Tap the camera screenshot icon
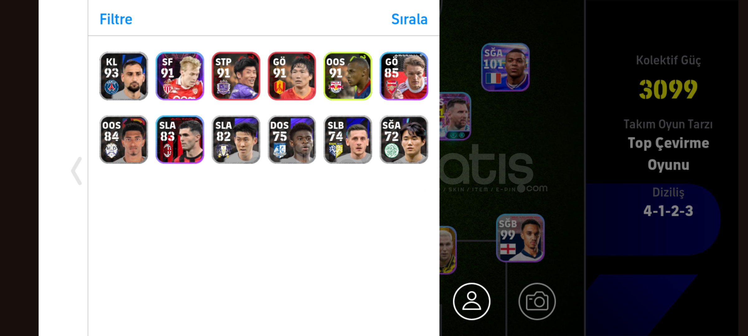The image size is (748, 336). (537, 301)
